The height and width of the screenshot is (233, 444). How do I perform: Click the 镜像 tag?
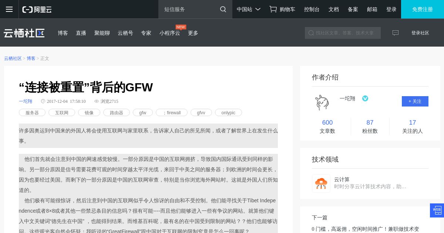click(89, 112)
